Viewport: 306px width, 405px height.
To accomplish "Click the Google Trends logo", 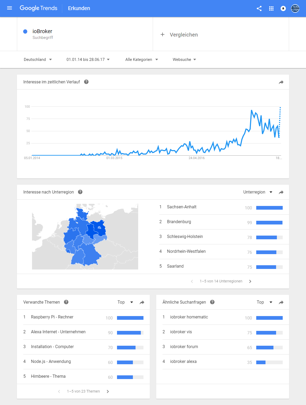I will pyautogui.click(x=38, y=8).
